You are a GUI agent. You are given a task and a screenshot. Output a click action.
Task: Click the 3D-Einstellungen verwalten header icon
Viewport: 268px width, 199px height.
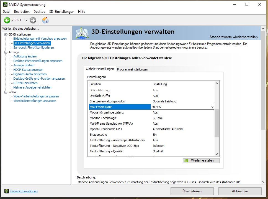(x=82, y=33)
